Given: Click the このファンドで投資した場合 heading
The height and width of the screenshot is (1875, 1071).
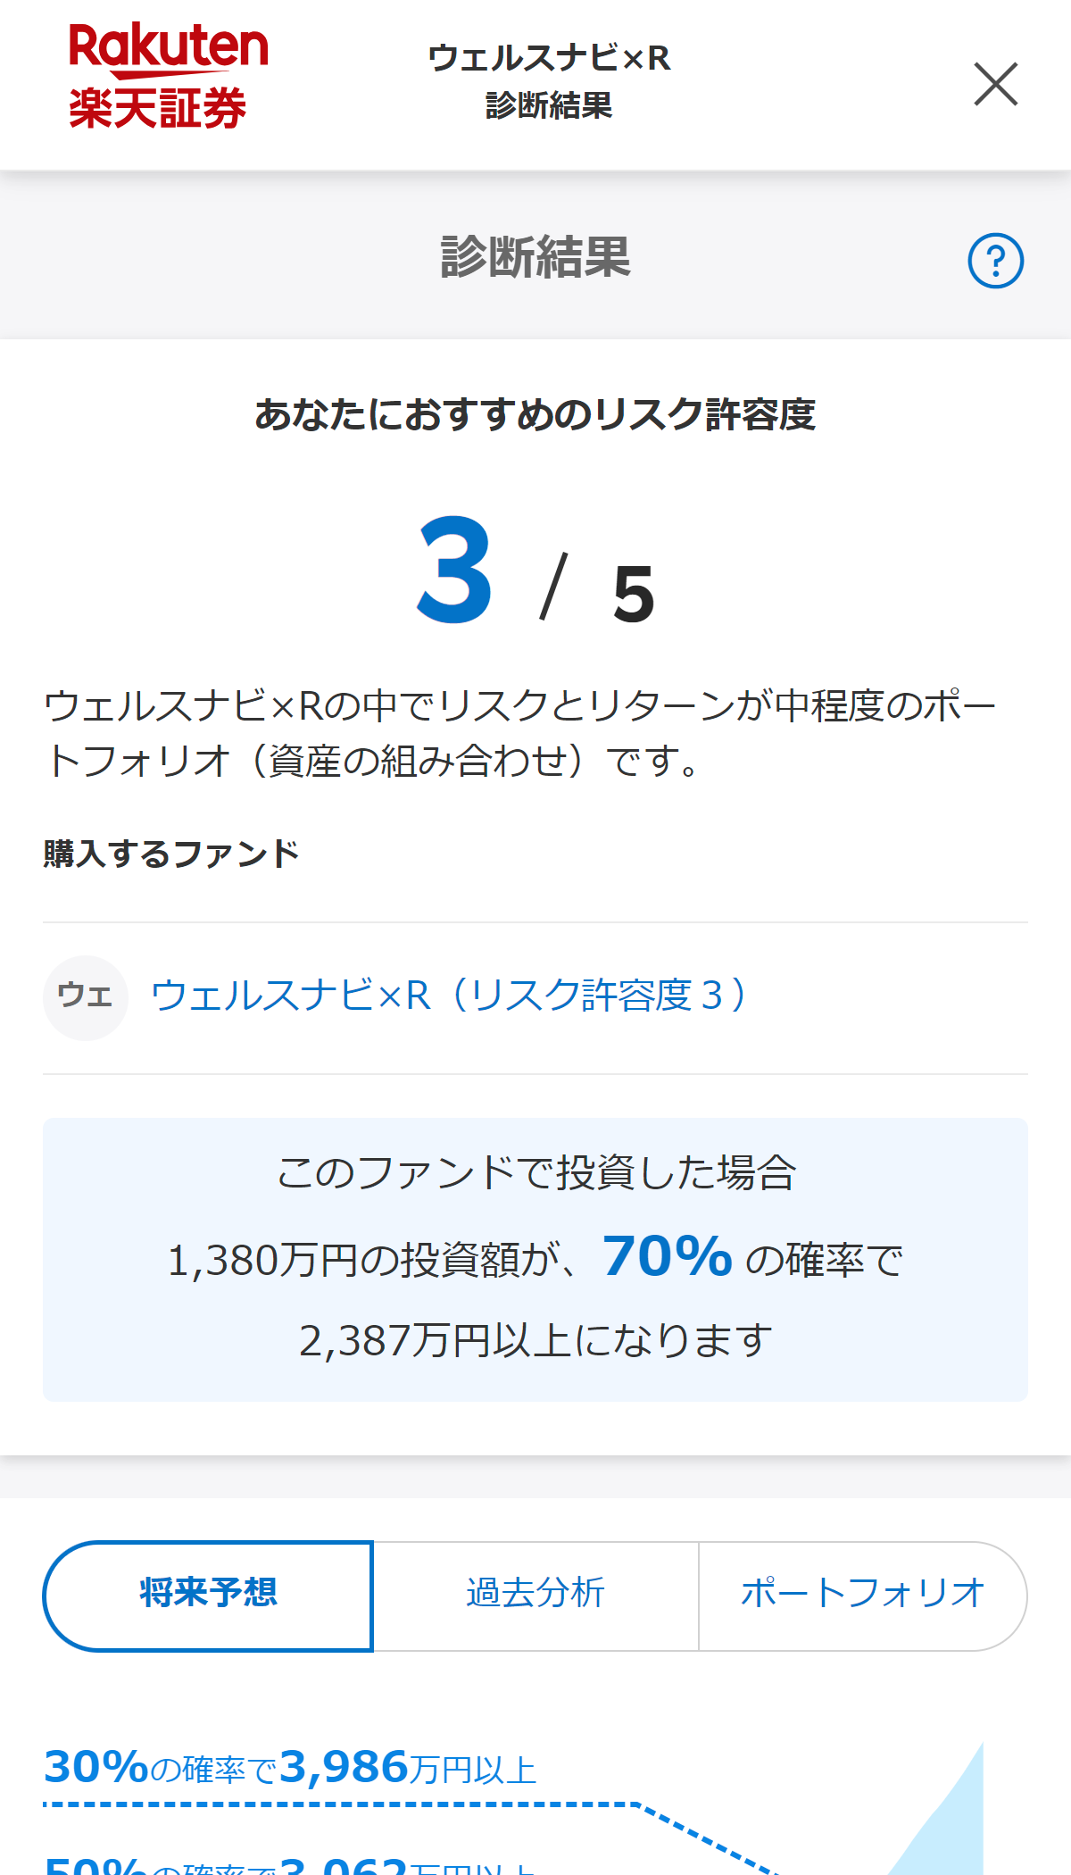Looking at the screenshot, I should click(535, 1173).
